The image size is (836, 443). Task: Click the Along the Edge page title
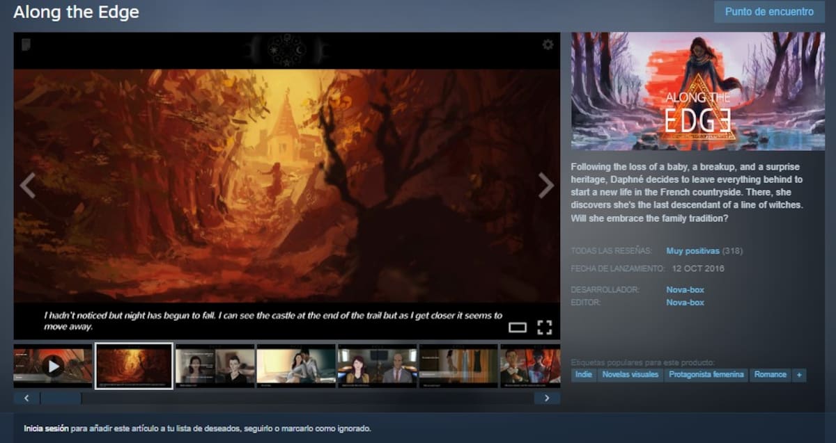tap(76, 12)
